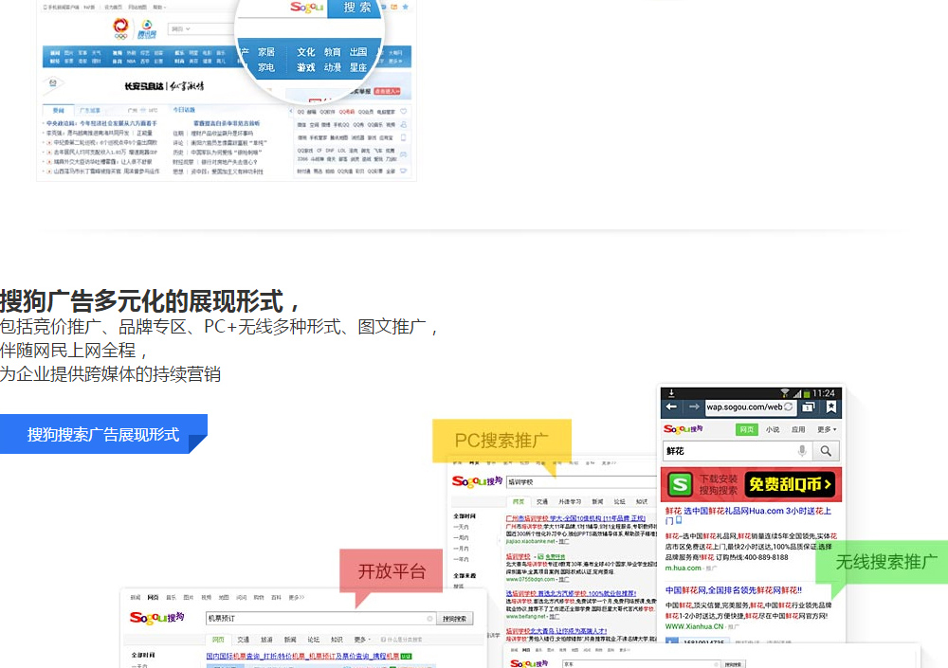Select 教育 in the magnified navigation bar
This screenshot has height=668, width=948.
332,52
